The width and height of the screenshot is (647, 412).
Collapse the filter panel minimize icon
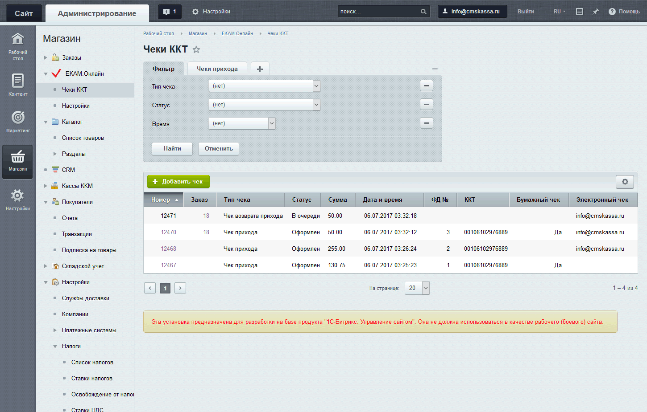tap(435, 69)
